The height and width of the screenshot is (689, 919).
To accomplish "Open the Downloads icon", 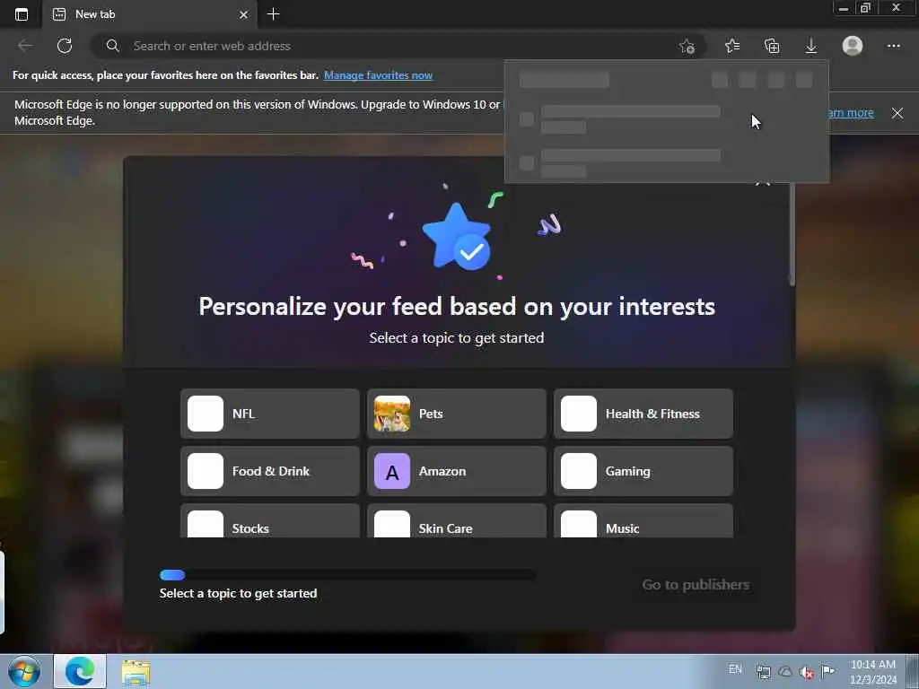I will pos(811,46).
